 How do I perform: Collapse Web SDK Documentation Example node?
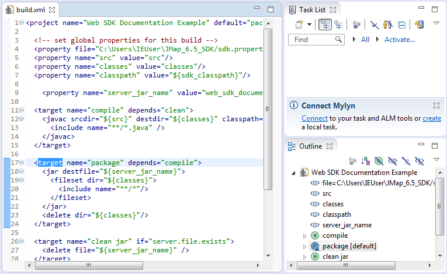pyautogui.click(x=293, y=173)
